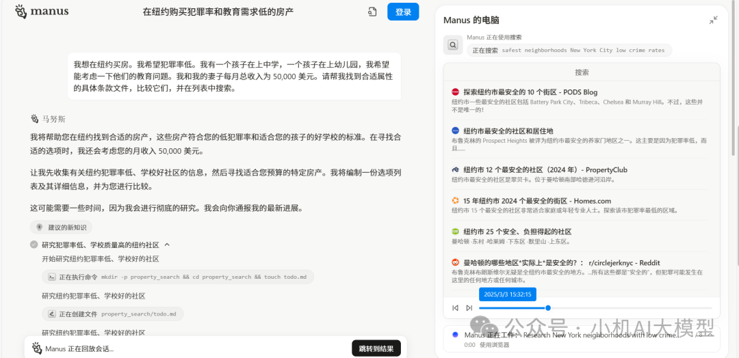Click the edit icon in 正在创建文件
This screenshot has width=739, height=358.
(x=51, y=314)
